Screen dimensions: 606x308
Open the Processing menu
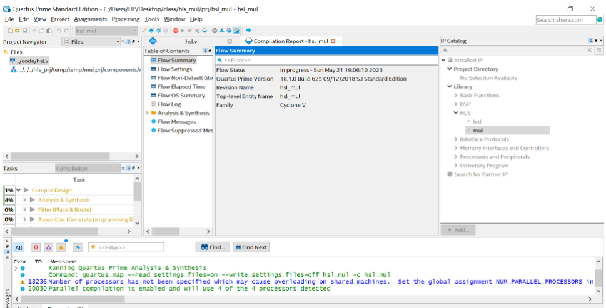tap(126, 19)
